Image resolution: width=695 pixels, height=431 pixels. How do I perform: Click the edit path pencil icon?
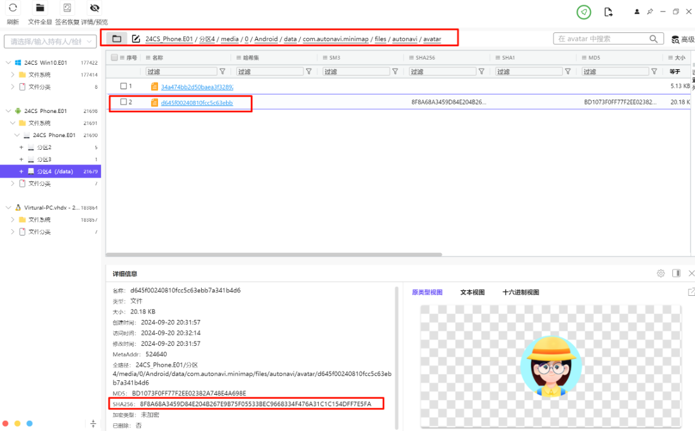[136, 39]
